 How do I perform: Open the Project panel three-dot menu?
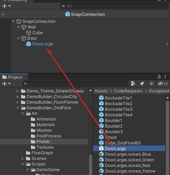[x=165, y=77]
